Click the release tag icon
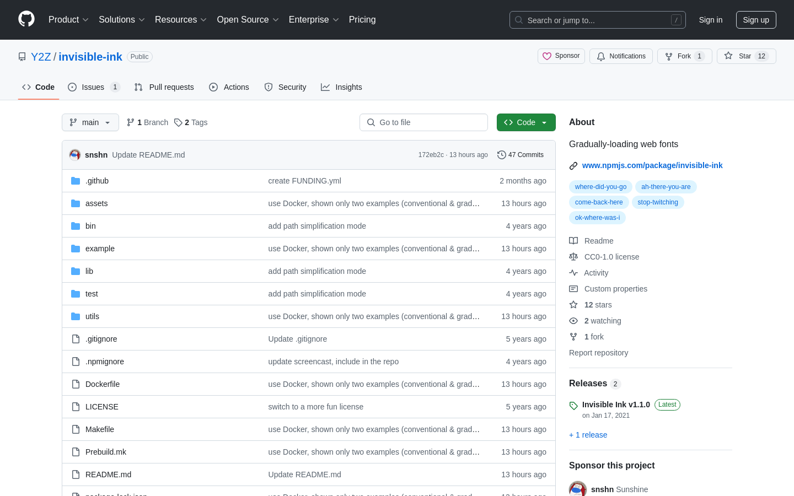 pyautogui.click(x=573, y=406)
